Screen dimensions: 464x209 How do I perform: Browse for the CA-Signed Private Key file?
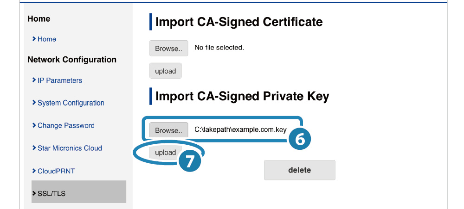tap(169, 130)
